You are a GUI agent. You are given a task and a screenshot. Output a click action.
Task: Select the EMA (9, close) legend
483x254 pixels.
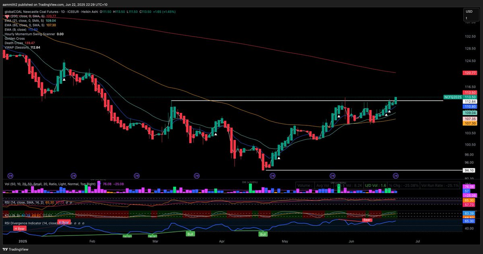click(x=16, y=29)
